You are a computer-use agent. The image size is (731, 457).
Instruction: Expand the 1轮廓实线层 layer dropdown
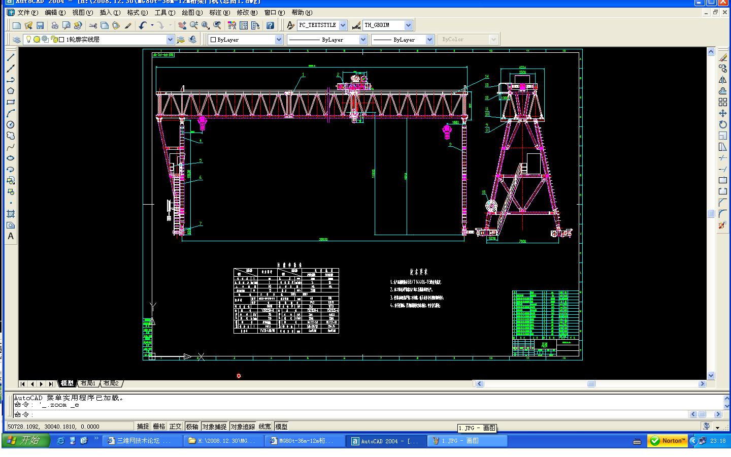coord(170,40)
